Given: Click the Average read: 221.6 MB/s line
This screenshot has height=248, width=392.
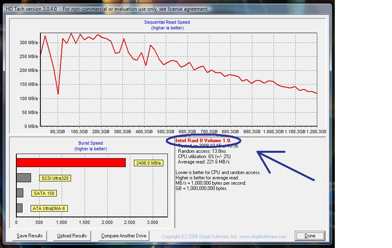Looking at the screenshot, I should 204,162.
